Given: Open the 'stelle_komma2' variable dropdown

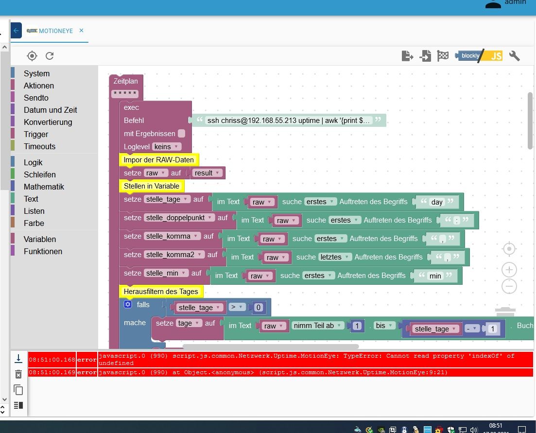Looking at the screenshot, I should point(174,255).
